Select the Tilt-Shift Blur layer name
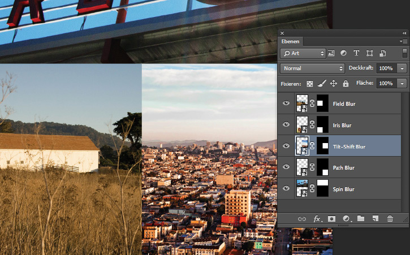410x255 pixels. [349, 146]
